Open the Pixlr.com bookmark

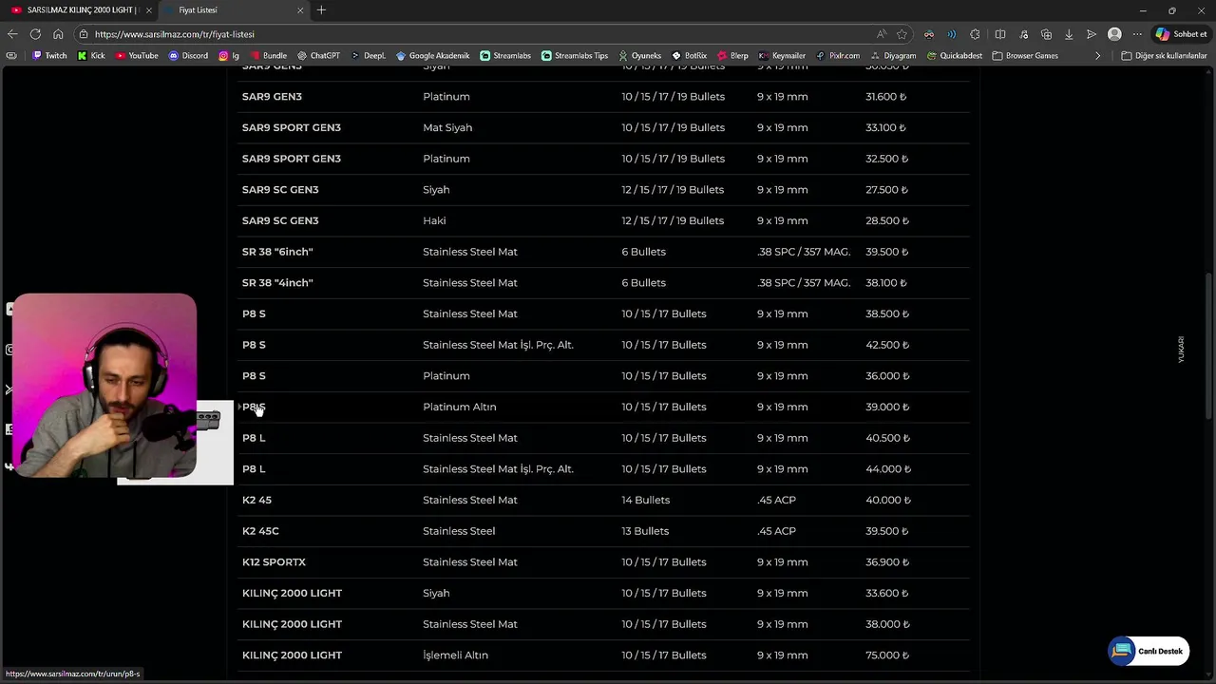click(x=838, y=56)
